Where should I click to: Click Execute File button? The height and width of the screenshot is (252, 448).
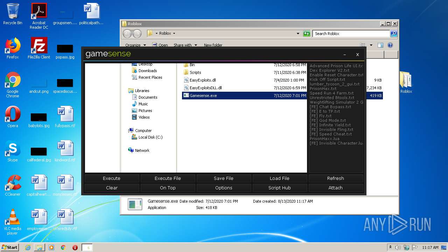click(168, 178)
